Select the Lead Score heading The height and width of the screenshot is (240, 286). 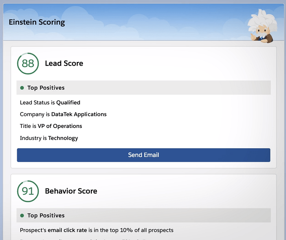[x=64, y=63]
